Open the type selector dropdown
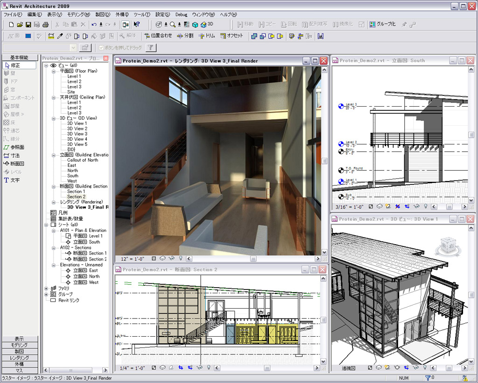This screenshot has height=383, width=478. tap(73, 48)
